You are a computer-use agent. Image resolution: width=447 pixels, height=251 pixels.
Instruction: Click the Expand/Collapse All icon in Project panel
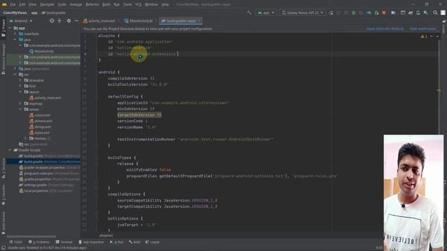[x=59, y=21]
